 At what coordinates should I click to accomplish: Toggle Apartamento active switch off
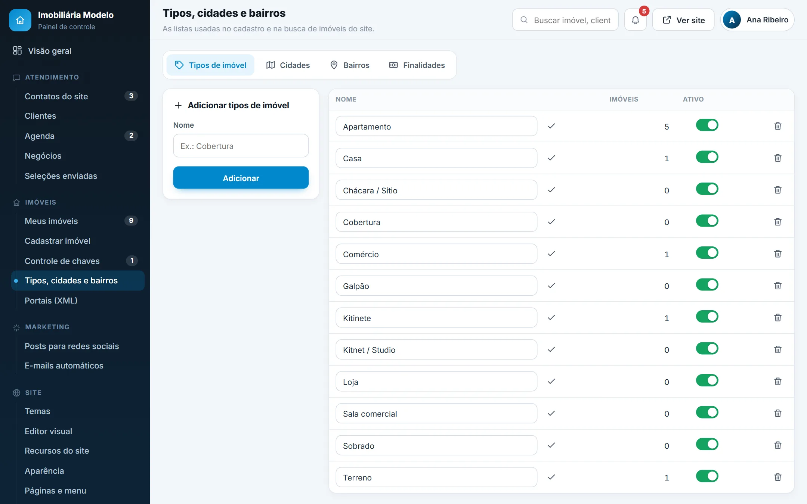click(x=707, y=125)
